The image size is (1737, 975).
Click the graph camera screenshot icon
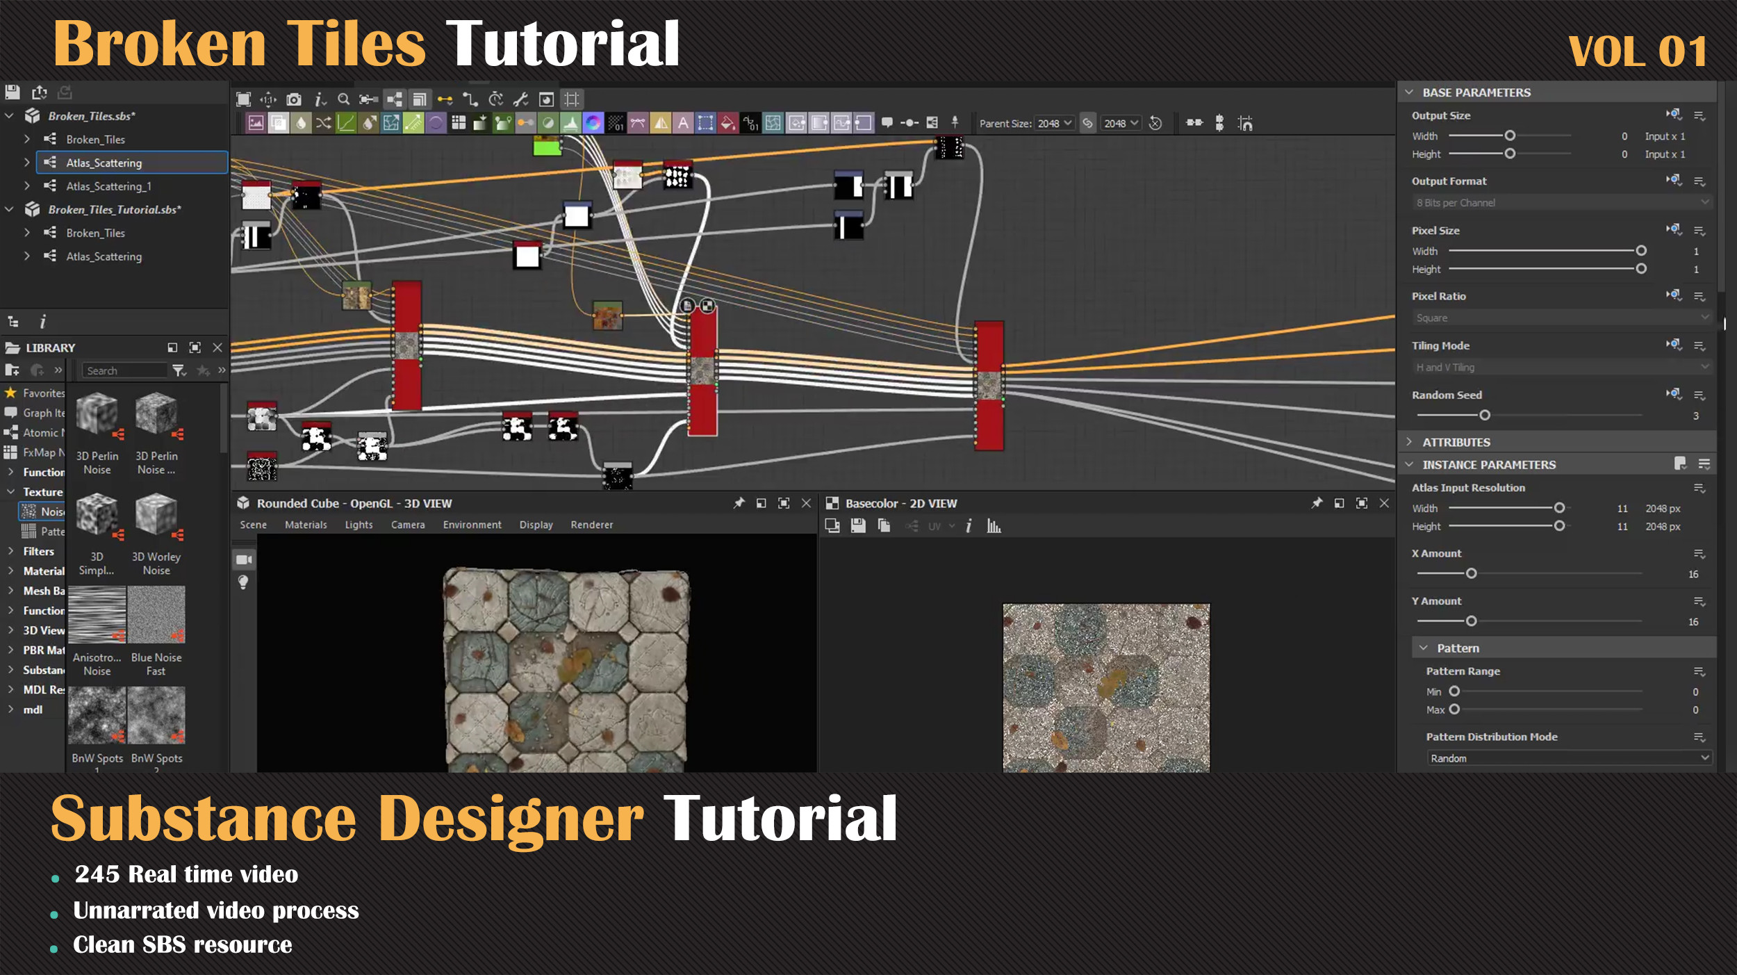coord(294,99)
